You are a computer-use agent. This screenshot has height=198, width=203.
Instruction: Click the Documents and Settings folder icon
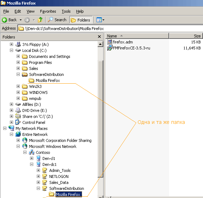25,56
